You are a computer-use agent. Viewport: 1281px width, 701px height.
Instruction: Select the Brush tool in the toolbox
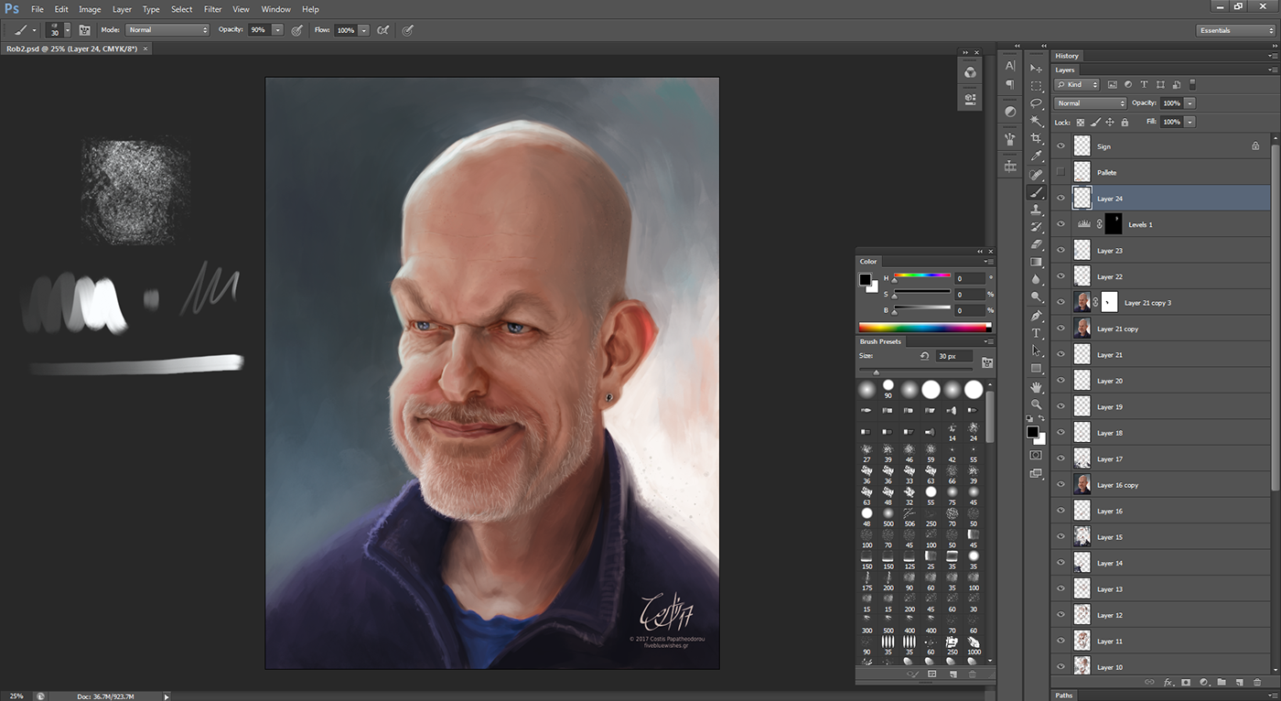coord(1036,192)
